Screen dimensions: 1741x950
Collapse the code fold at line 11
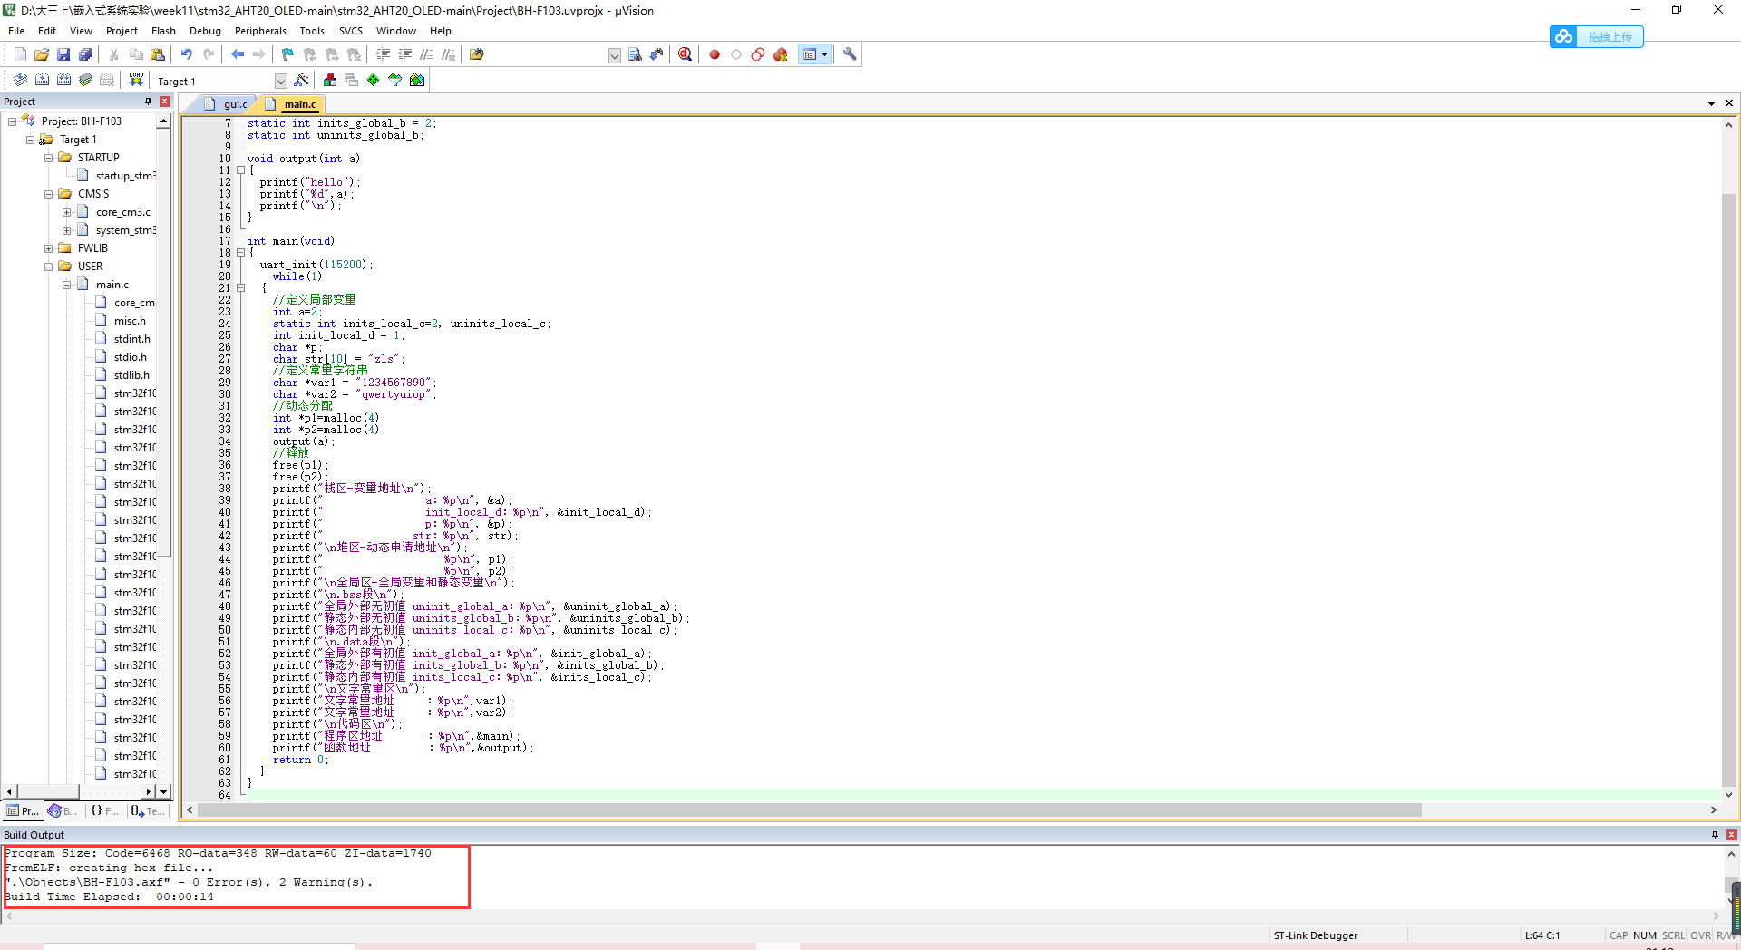[240, 170]
